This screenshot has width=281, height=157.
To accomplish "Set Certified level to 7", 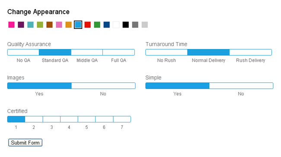I will [x=122, y=119].
